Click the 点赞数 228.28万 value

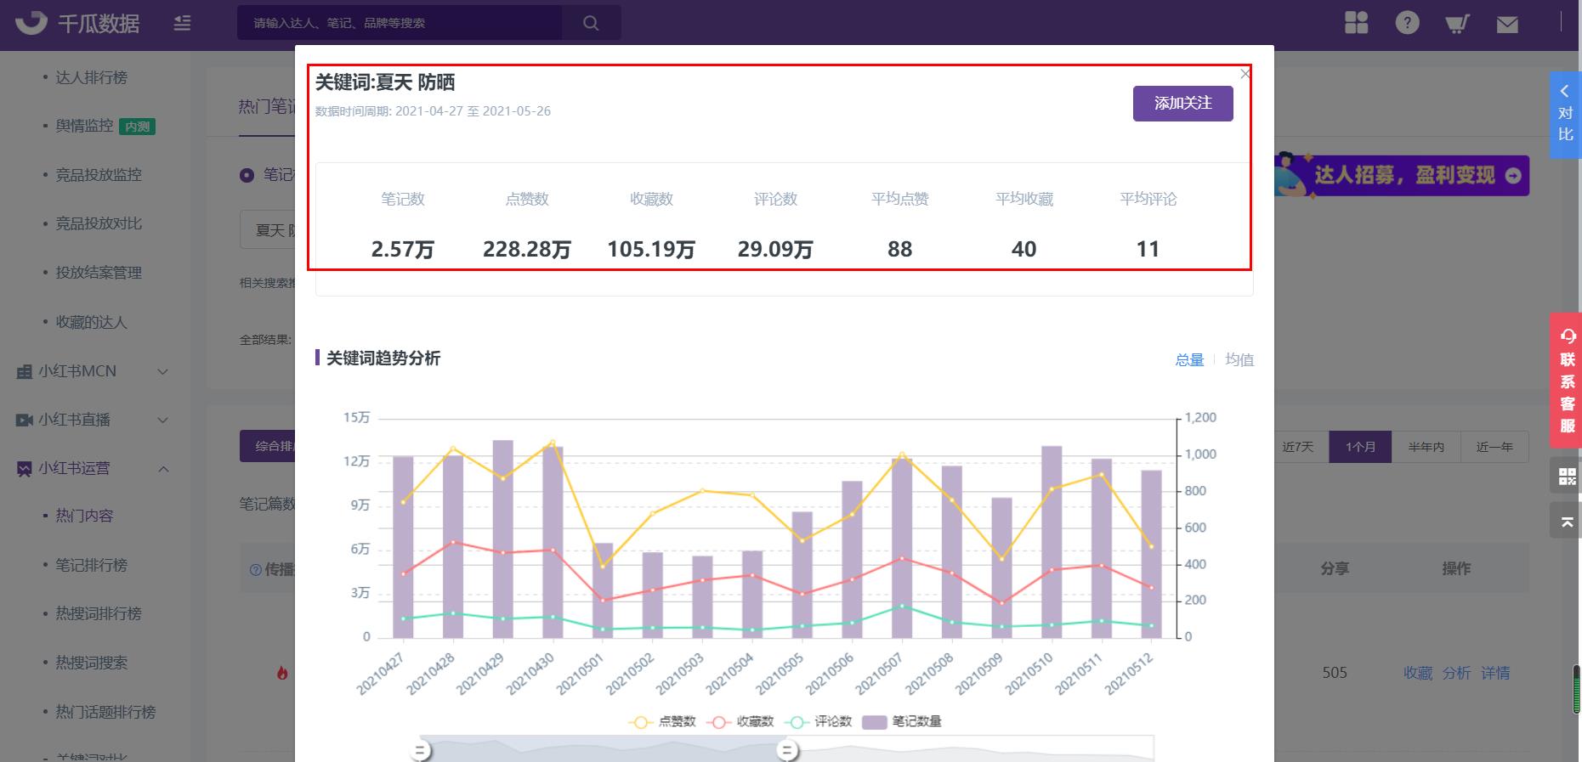pos(527,249)
